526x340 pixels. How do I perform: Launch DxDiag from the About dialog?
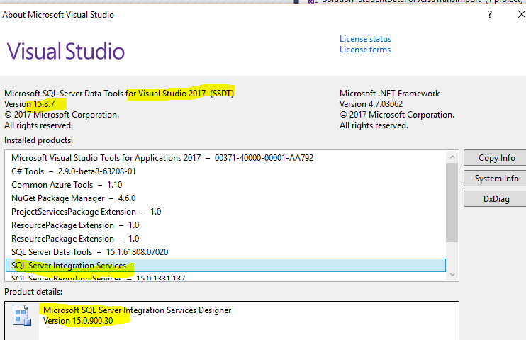[x=496, y=199]
